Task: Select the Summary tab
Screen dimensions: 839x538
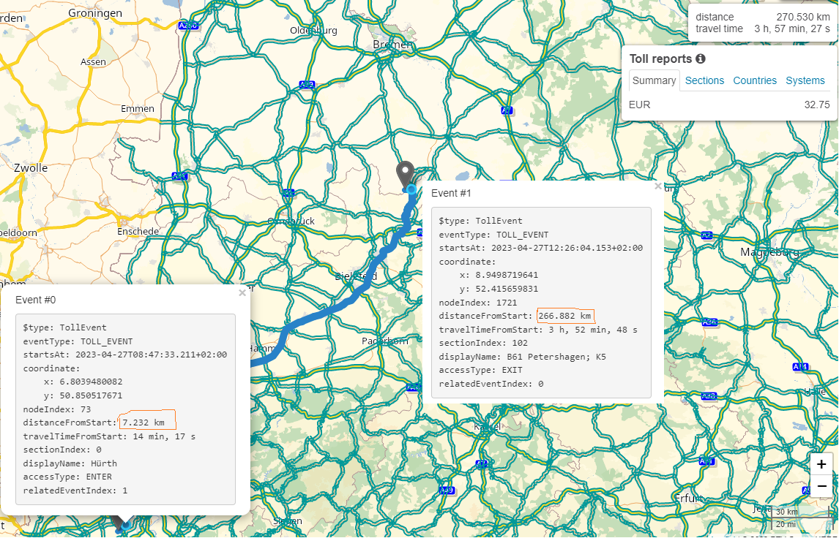Action: [655, 80]
